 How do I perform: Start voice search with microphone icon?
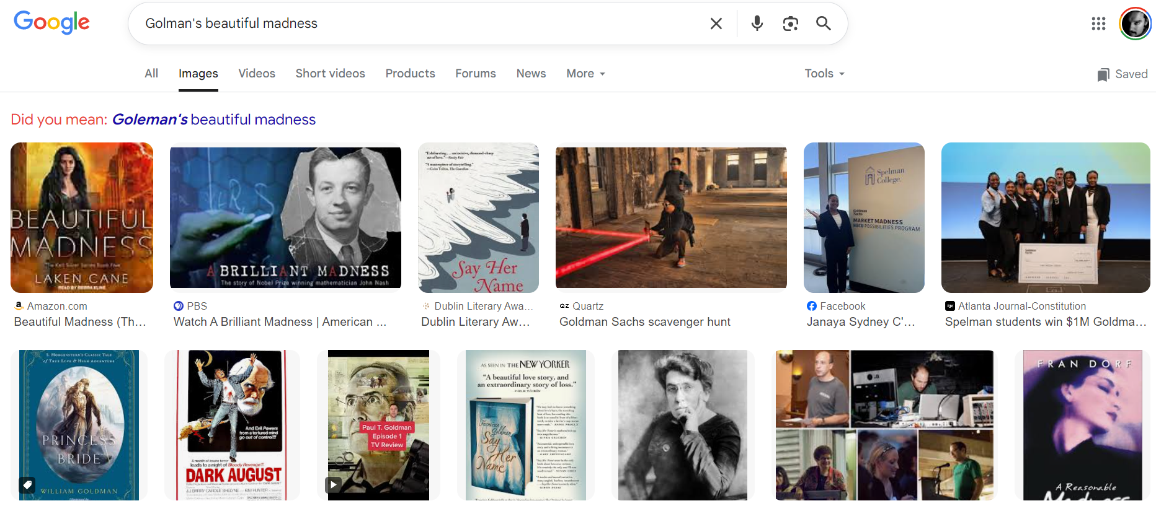(757, 24)
